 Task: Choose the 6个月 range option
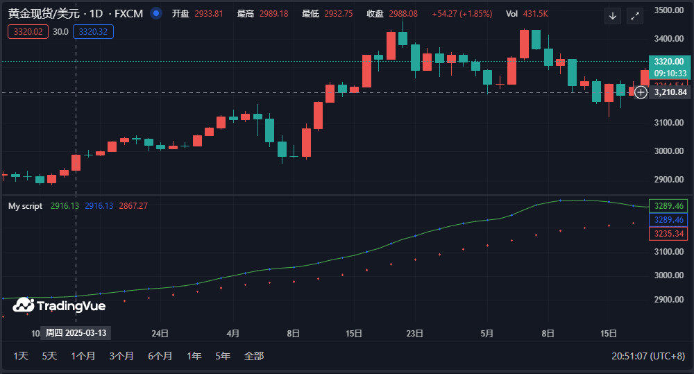(x=160, y=356)
